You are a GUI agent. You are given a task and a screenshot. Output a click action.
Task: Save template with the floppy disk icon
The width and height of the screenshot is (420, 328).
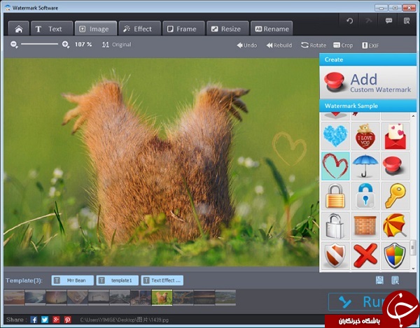[379, 280]
